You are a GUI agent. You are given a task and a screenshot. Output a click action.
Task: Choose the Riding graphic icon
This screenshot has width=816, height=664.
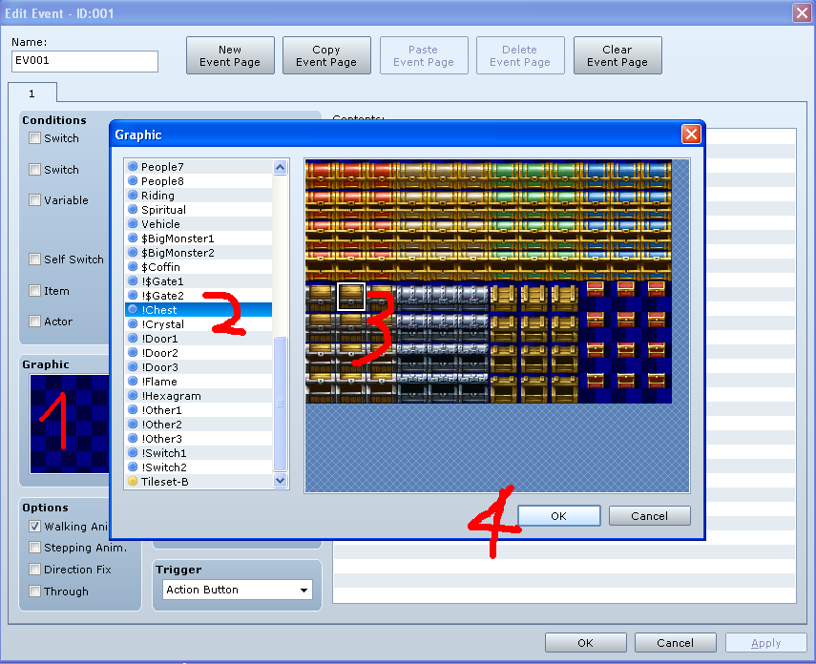[133, 196]
